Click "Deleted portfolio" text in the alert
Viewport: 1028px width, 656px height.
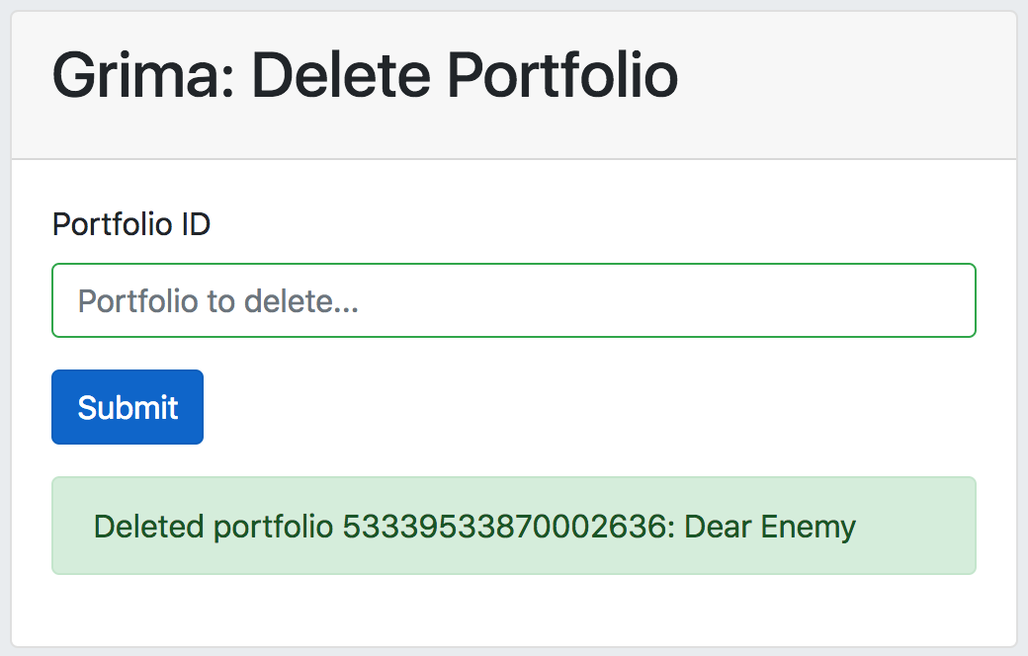(x=213, y=527)
